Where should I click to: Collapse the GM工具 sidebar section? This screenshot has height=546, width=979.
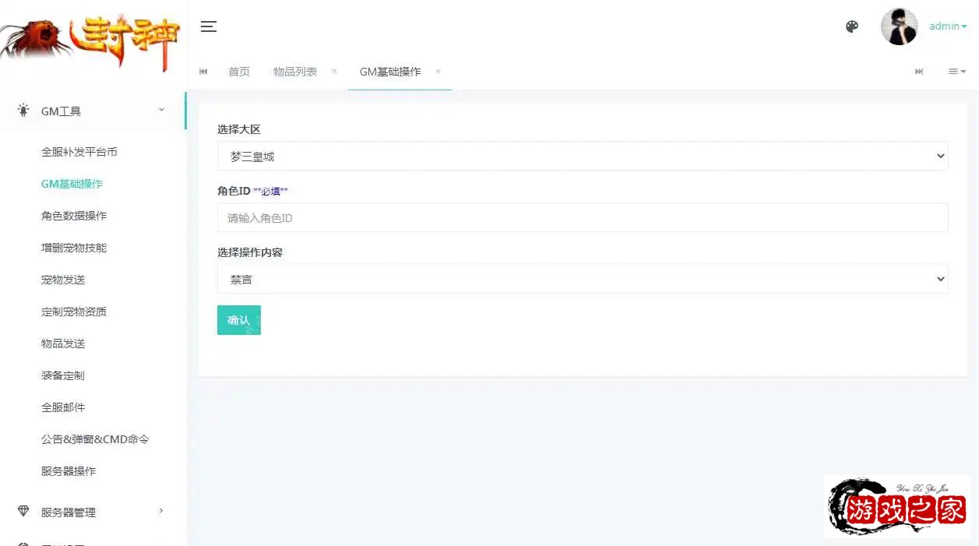(x=93, y=110)
